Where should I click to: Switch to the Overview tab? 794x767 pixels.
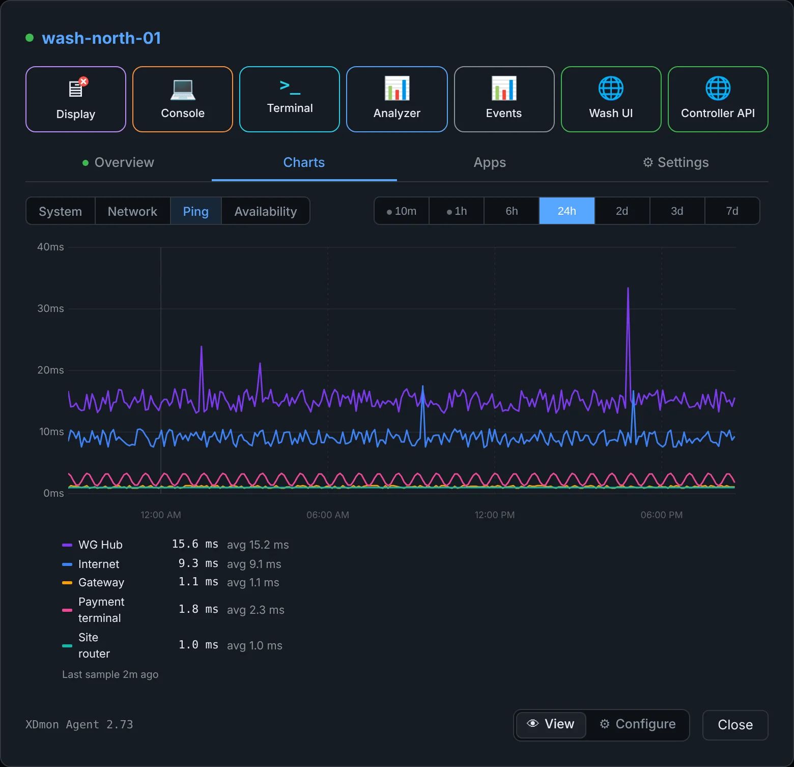(x=118, y=162)
